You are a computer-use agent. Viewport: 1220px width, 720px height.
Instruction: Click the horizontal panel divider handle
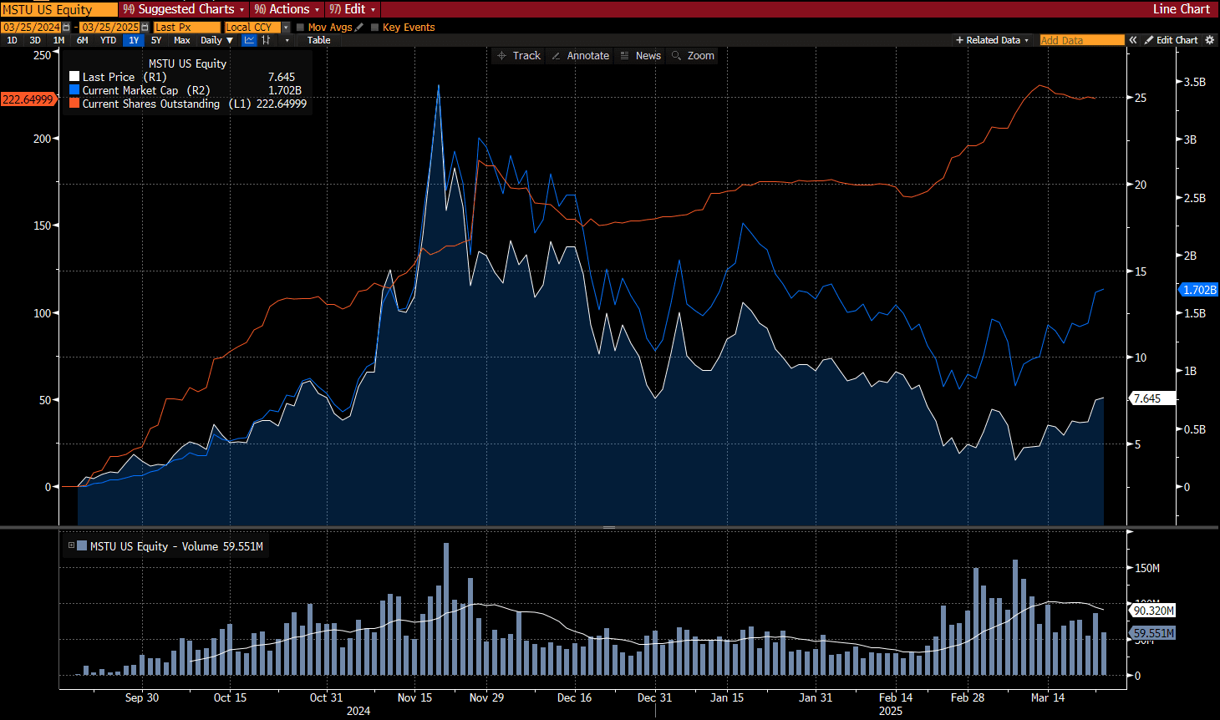[x=609, y=527]
